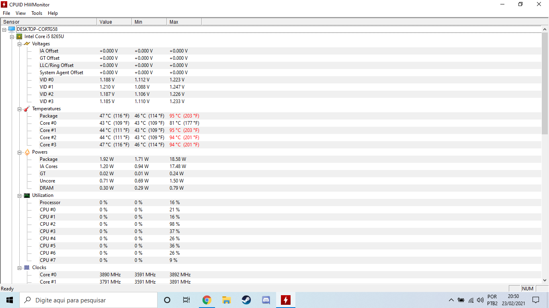Screen dimensions: 549x308
Task: Collapse the Clocks section
Action: 20,267
